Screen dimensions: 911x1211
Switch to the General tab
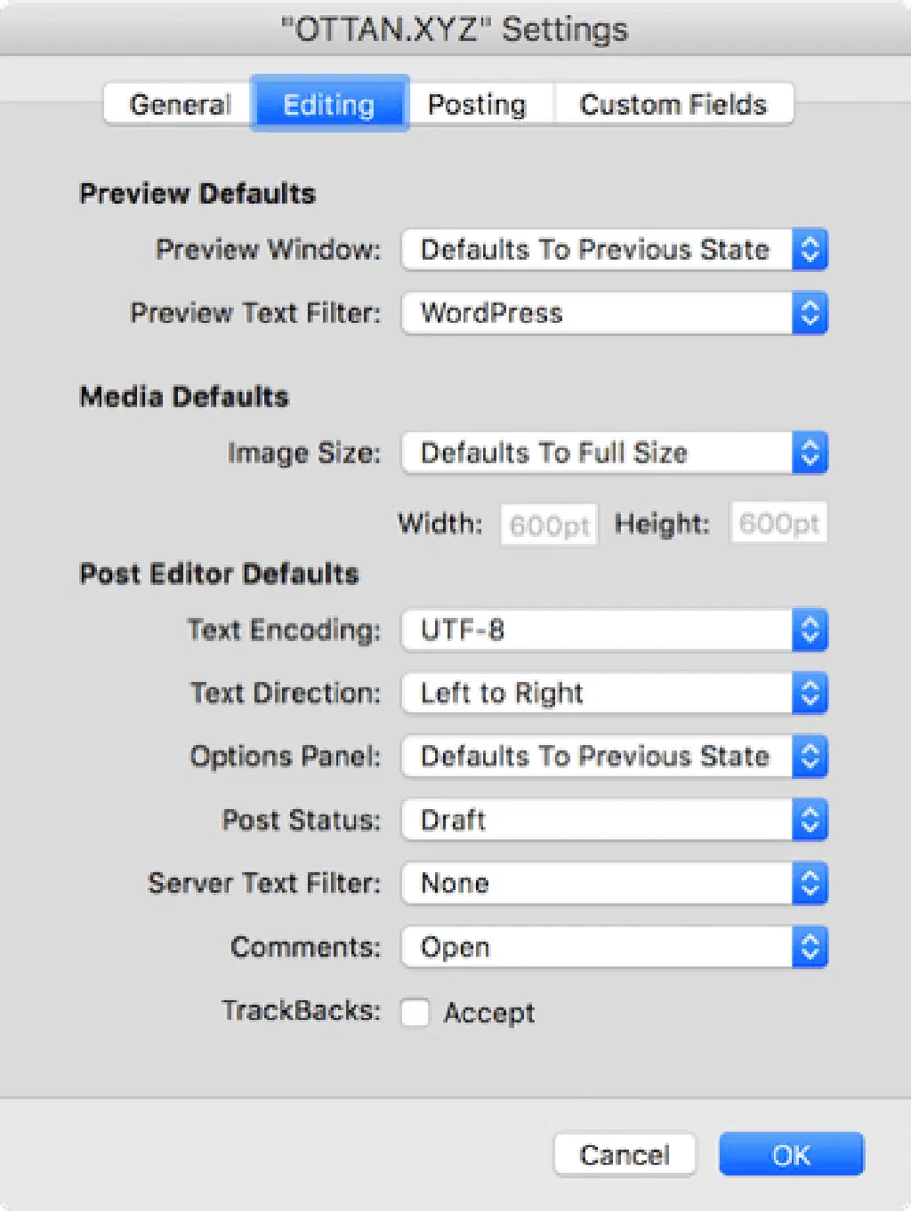coord(179,105)
